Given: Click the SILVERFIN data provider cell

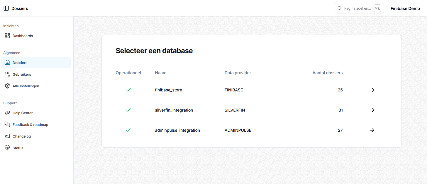Looking at the screenshot, I should point(235,110).
